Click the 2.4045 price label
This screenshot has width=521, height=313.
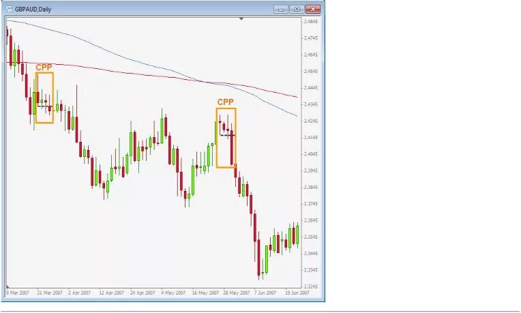click(x=311, y=154)
